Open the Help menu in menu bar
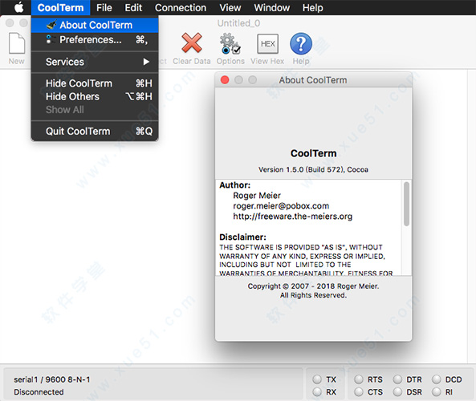The image size is (476, 401). 313,7
